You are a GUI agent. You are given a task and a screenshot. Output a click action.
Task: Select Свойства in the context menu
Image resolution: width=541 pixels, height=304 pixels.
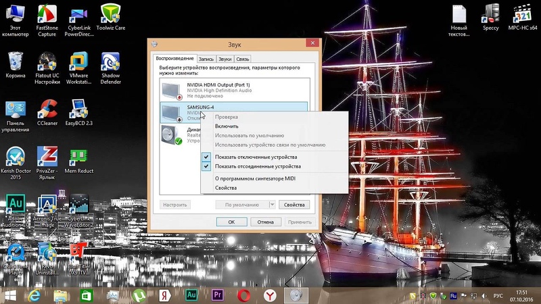coord(275,188)
